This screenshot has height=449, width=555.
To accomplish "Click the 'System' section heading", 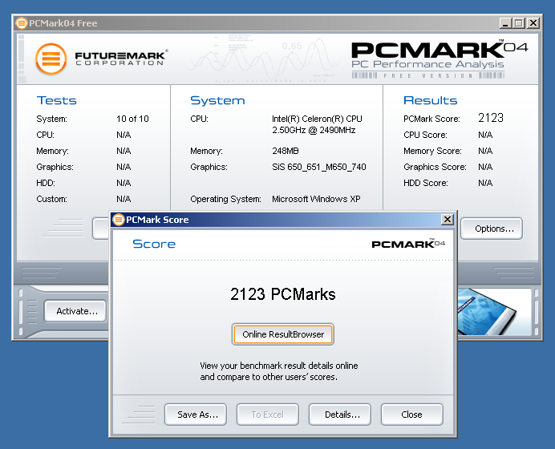I will coord(217,100).
